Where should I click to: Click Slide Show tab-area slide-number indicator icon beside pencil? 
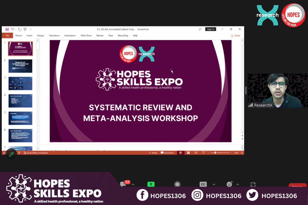point(19,153)
